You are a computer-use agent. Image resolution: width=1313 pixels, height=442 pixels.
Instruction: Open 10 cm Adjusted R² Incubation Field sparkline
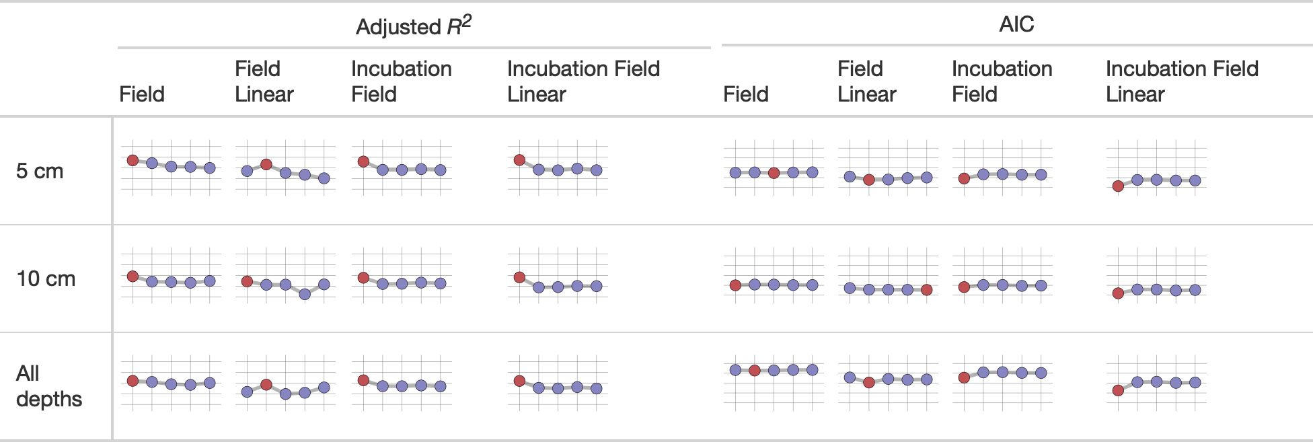pos(402,277)
